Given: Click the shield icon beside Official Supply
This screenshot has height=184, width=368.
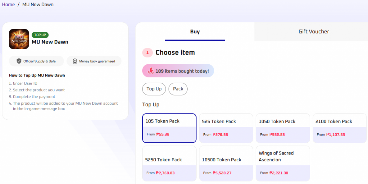Looking at the screenshot, I should (19, 61).
